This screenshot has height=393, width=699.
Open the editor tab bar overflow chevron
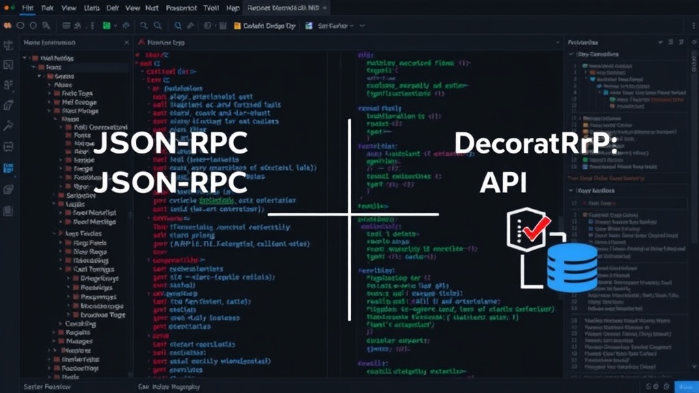coord(557,42)
